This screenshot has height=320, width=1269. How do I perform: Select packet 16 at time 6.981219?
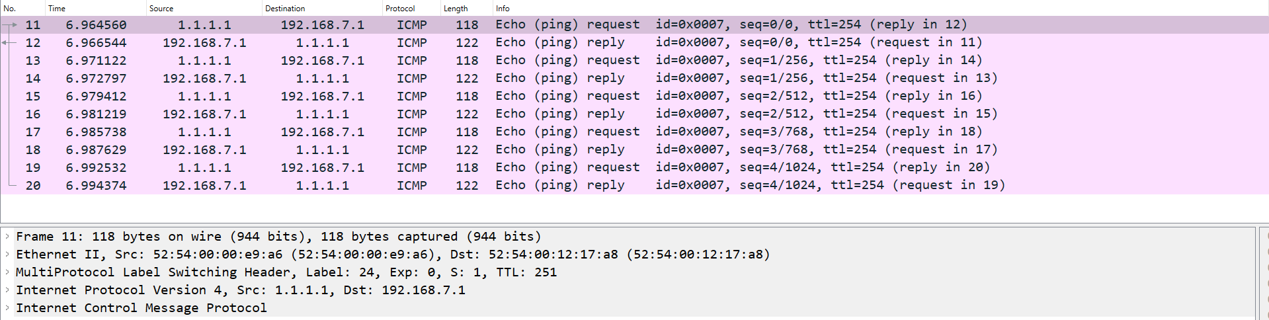coord(397,114)
